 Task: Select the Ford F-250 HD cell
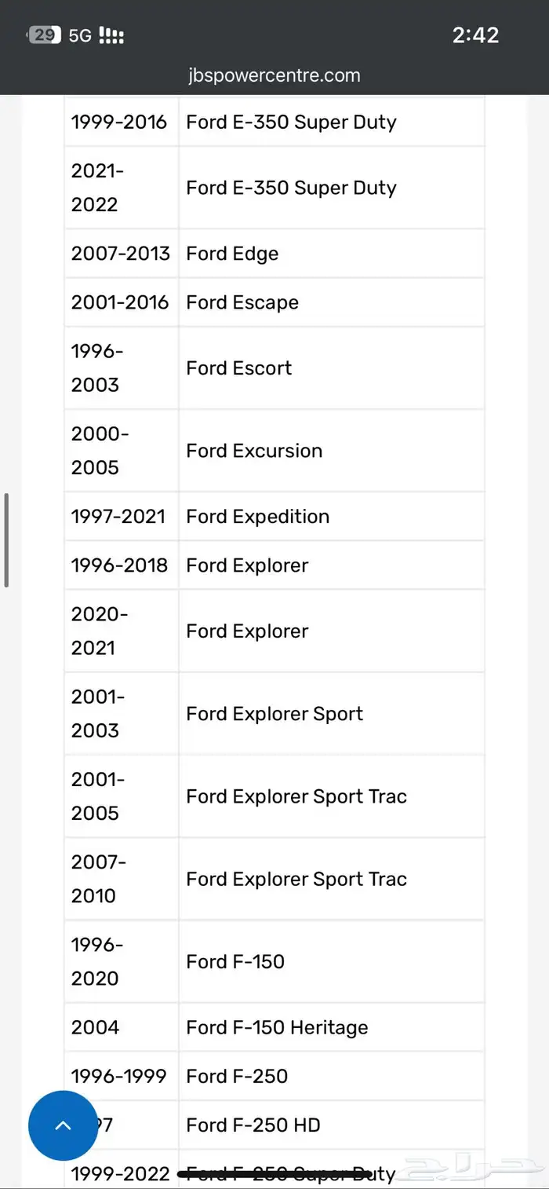[253, 1125]
